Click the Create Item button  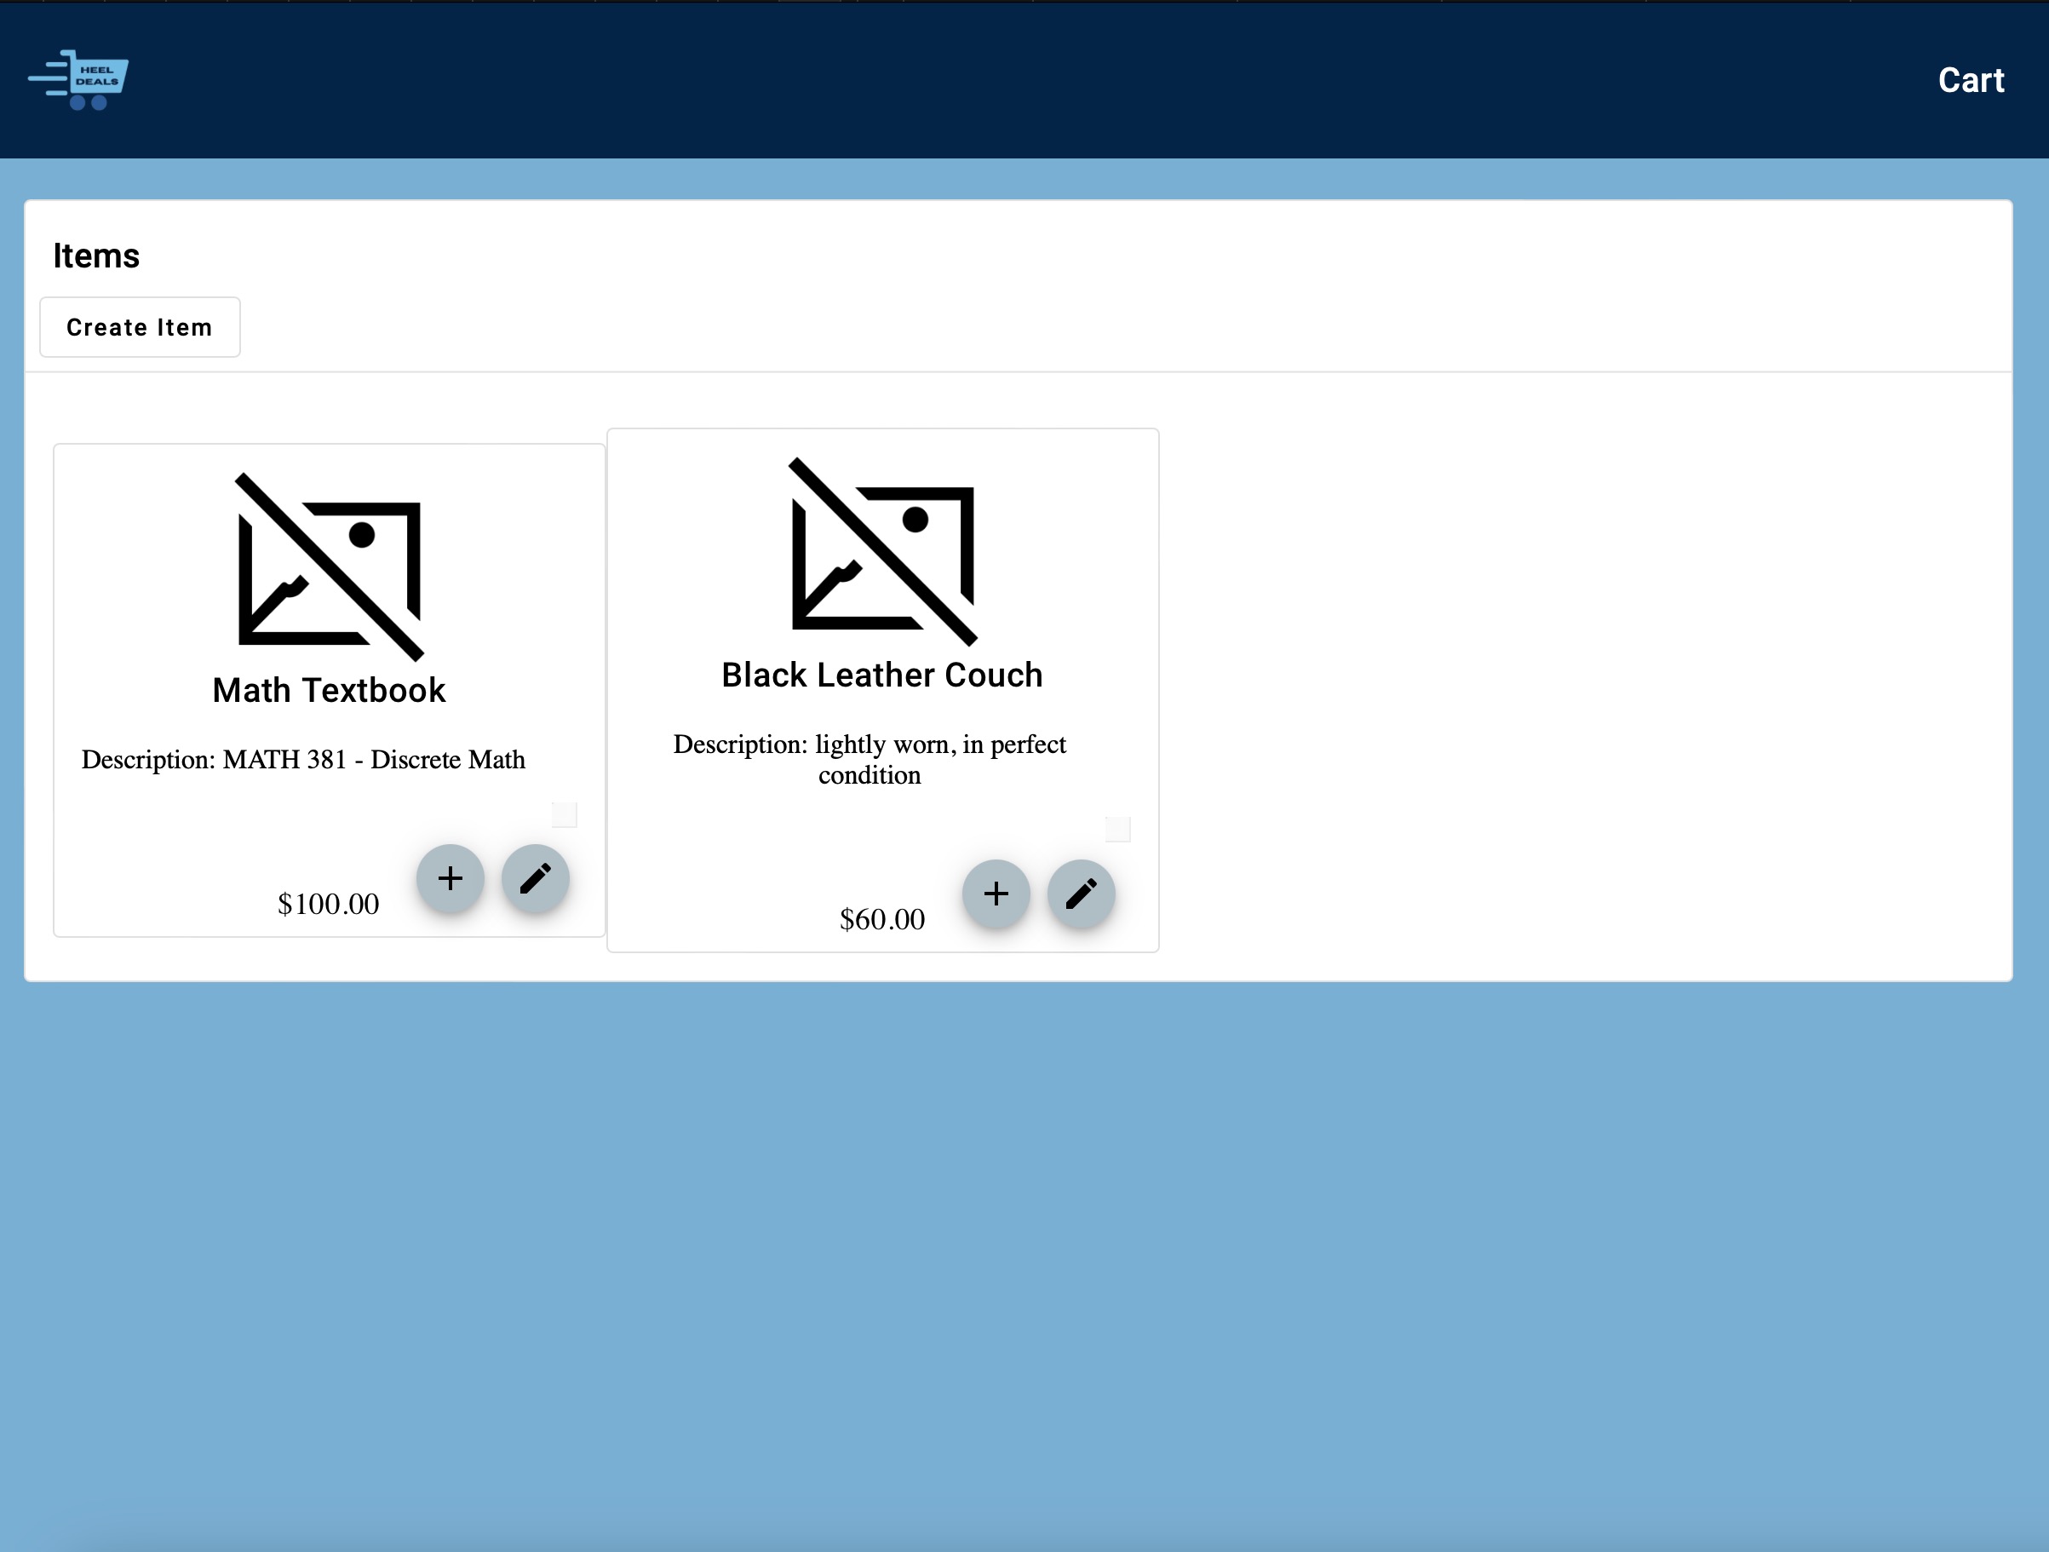coord(140,327)
